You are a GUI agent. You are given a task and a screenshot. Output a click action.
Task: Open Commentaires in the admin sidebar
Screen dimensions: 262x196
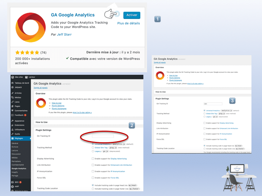click(21, 110)
